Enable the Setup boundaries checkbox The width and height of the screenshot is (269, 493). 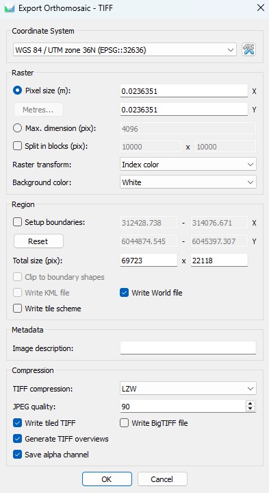pyautogui.click(x=17, y=222)
